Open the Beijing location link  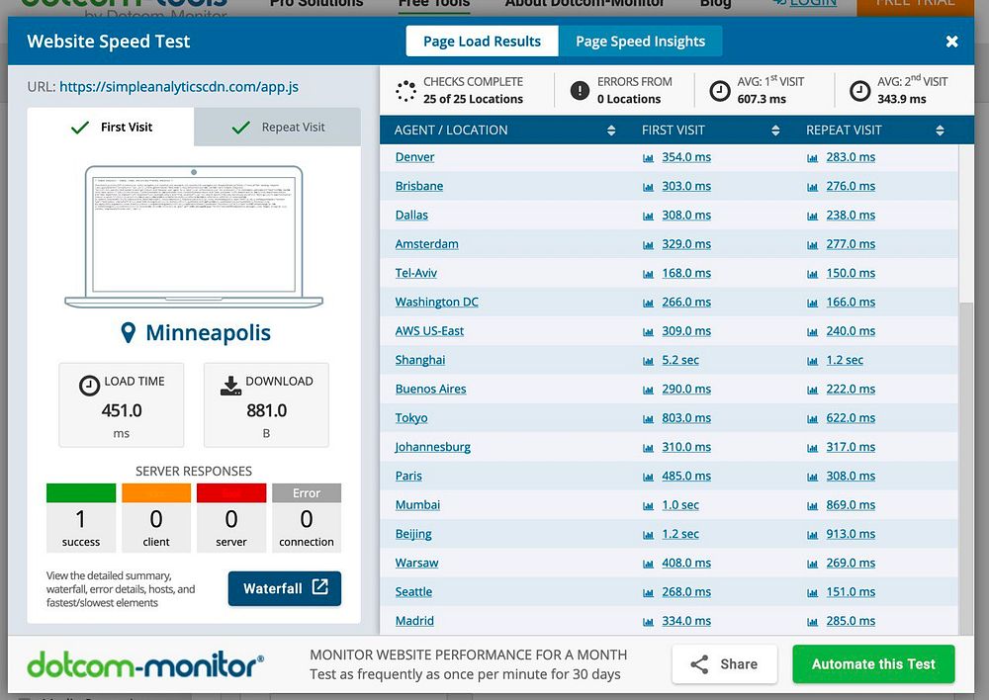coord(413,534)
